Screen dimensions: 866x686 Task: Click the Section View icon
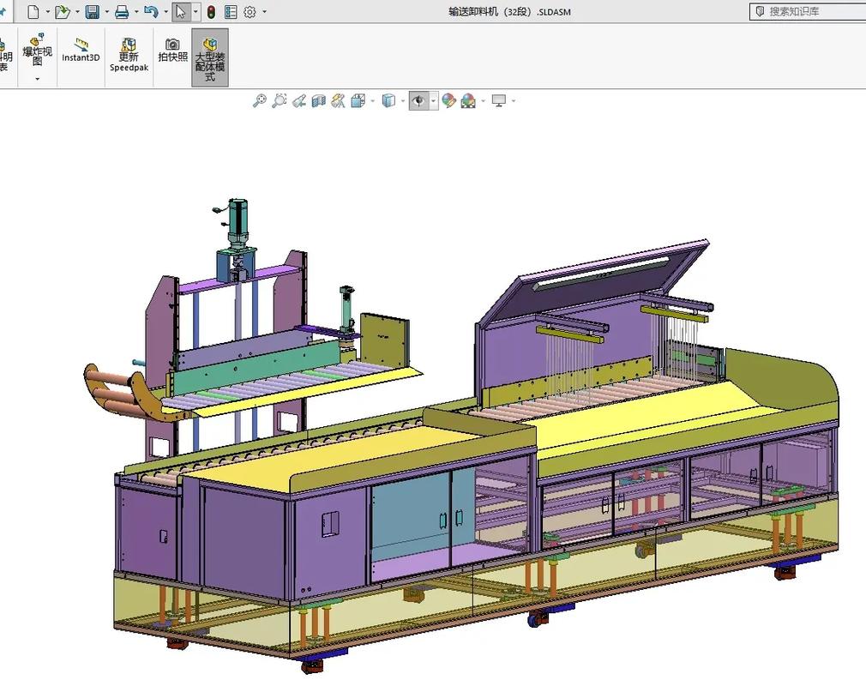pyautogui.click(x=318, y=101)
